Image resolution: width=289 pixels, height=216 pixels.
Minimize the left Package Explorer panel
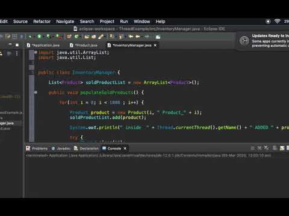10,44
